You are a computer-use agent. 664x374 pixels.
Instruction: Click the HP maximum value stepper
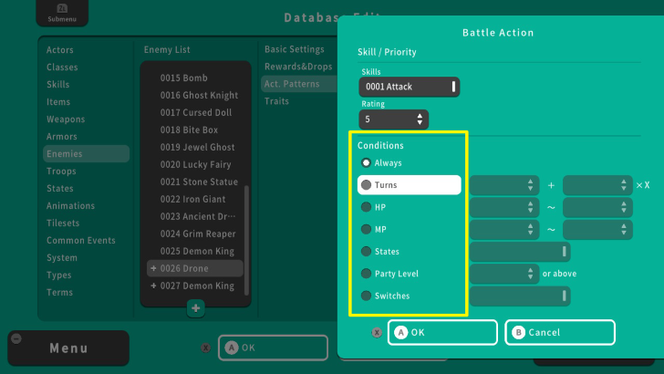[x=597, y=207]
